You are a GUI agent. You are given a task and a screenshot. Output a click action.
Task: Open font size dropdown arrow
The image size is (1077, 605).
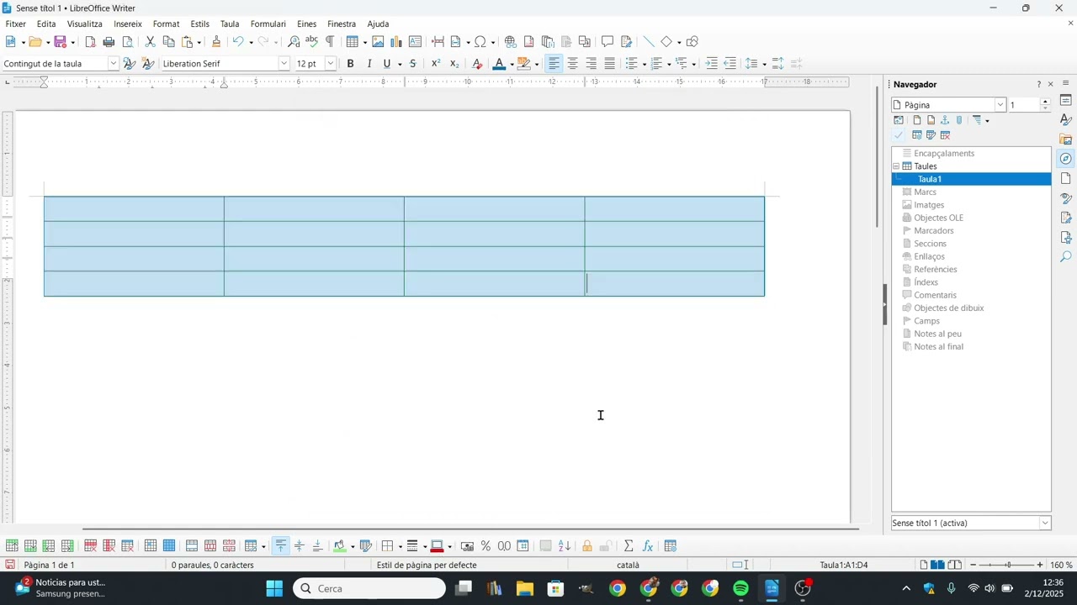(x=331, y=64)
